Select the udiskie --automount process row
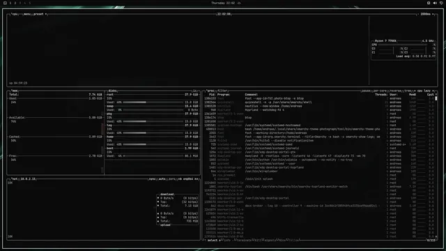446x251 pixels. pos(318,160)
